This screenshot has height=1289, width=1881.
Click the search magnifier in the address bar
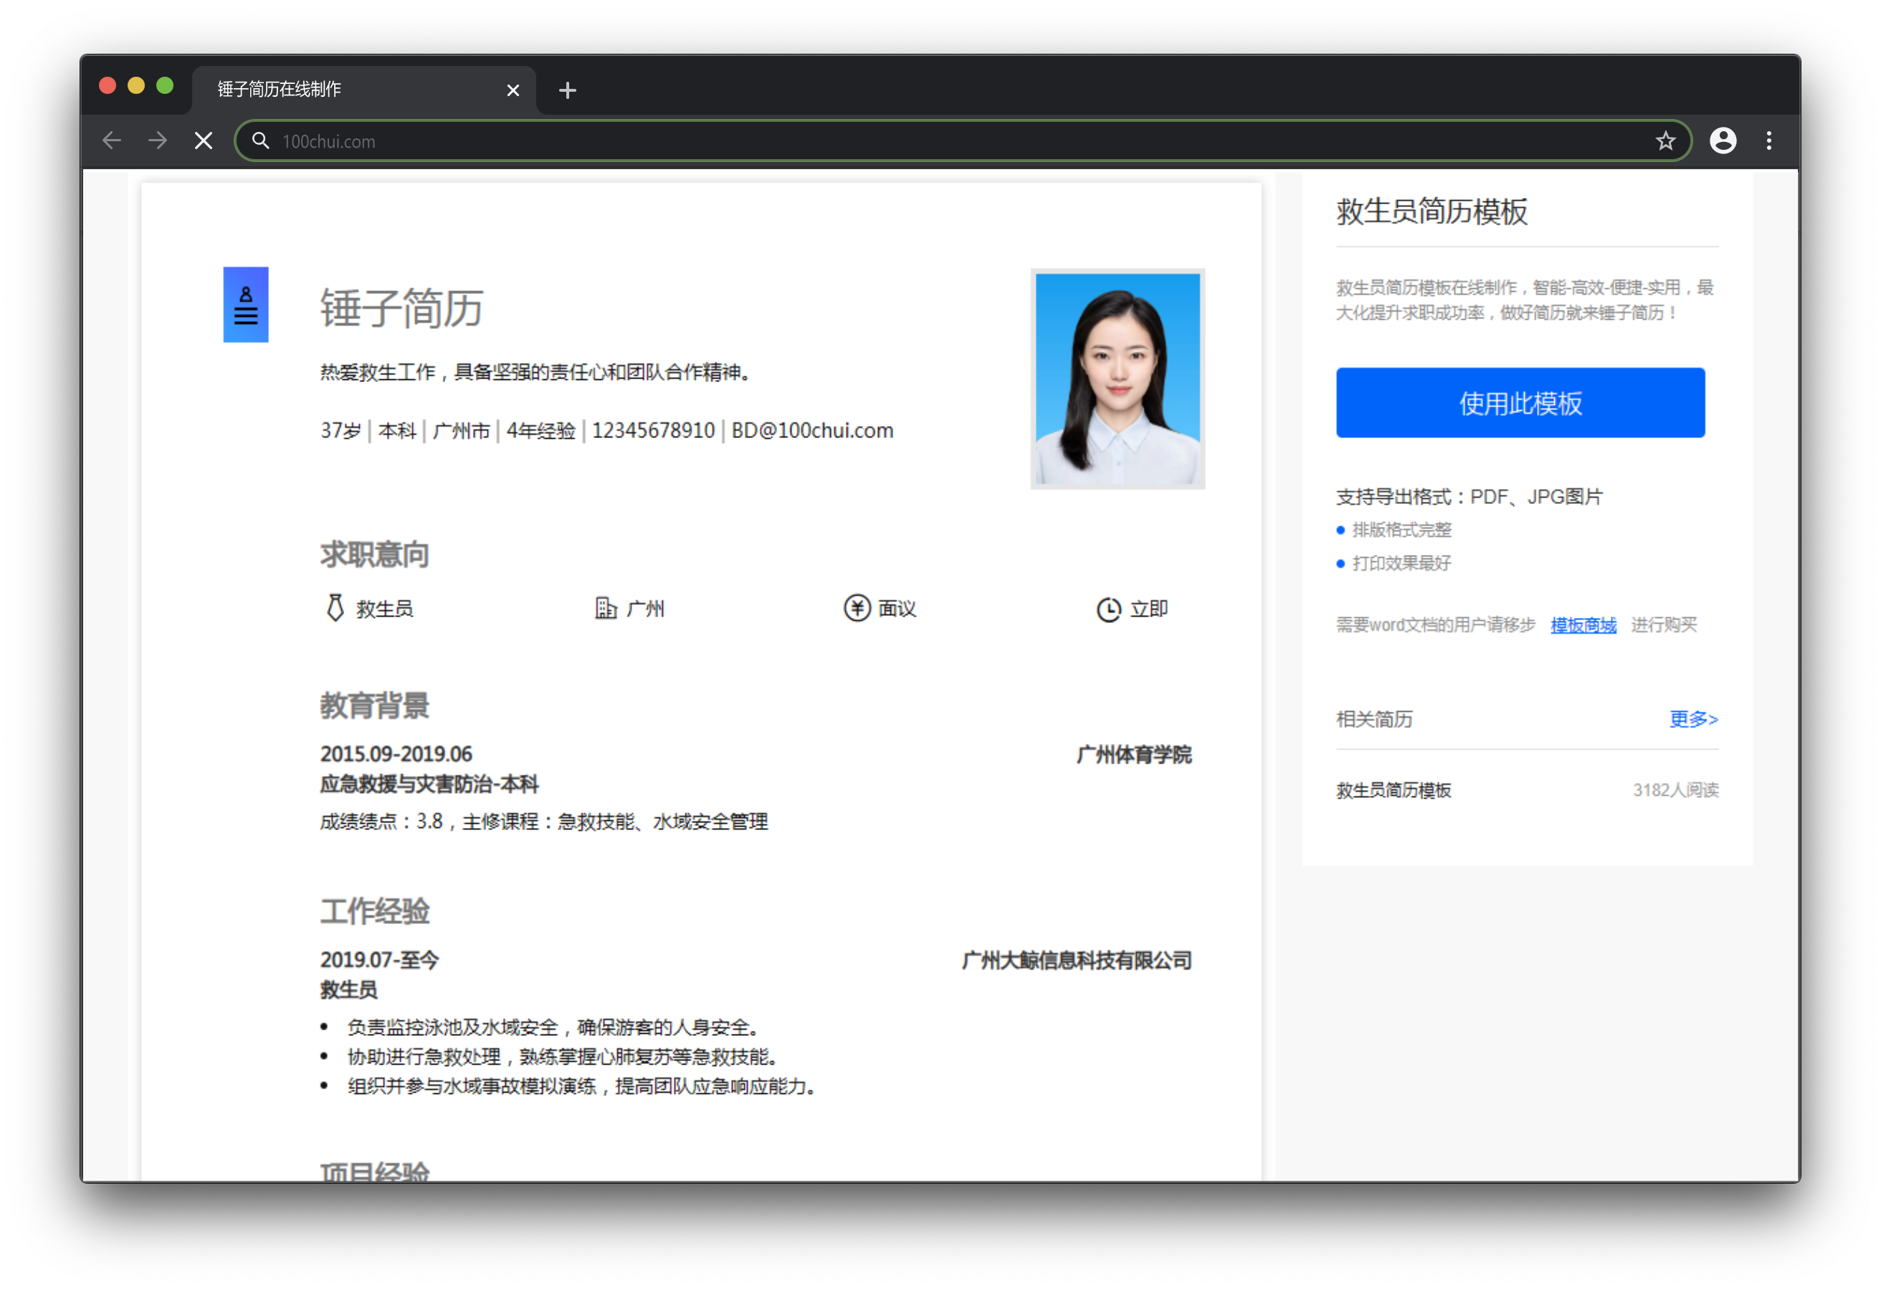pos(259,141)
